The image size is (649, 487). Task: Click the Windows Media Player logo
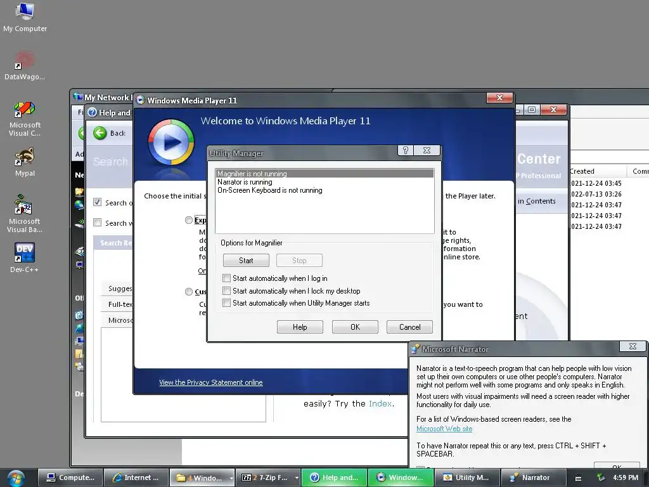click(x=171, y=141)
